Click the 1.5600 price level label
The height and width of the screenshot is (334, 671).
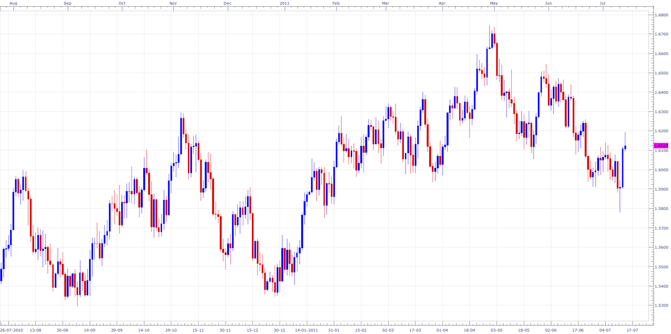click(x=661, y=248)
